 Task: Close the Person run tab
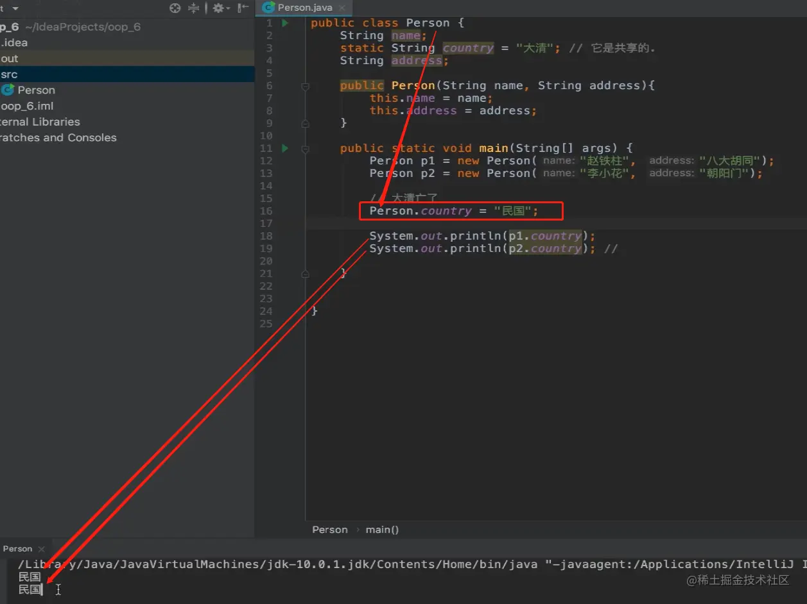[x=42, y=549]
